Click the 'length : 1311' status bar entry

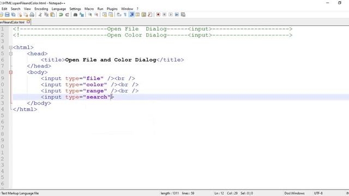point(170,193)
